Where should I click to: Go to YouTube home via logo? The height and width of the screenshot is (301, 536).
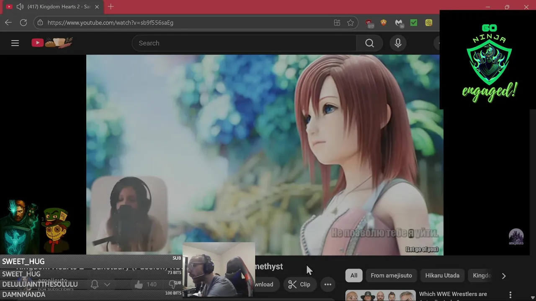coord(52,43)
